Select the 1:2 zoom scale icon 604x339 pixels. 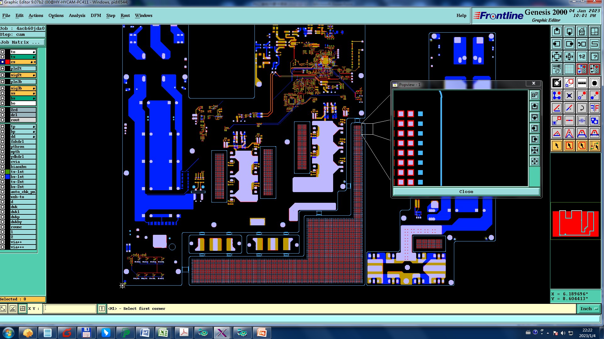(x=582, y=57)
